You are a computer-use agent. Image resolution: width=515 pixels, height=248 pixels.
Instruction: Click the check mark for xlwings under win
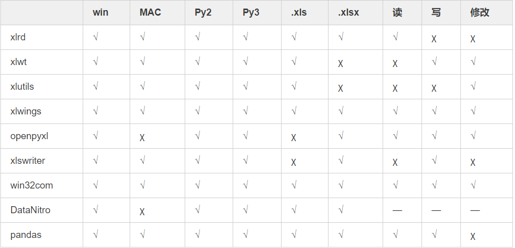[x=95, y=111]
